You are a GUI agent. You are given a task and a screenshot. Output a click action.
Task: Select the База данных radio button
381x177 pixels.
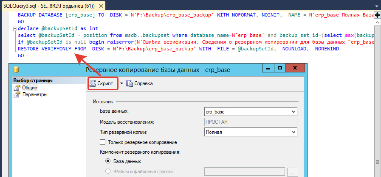pyautogui.click(x=107, y=161)
